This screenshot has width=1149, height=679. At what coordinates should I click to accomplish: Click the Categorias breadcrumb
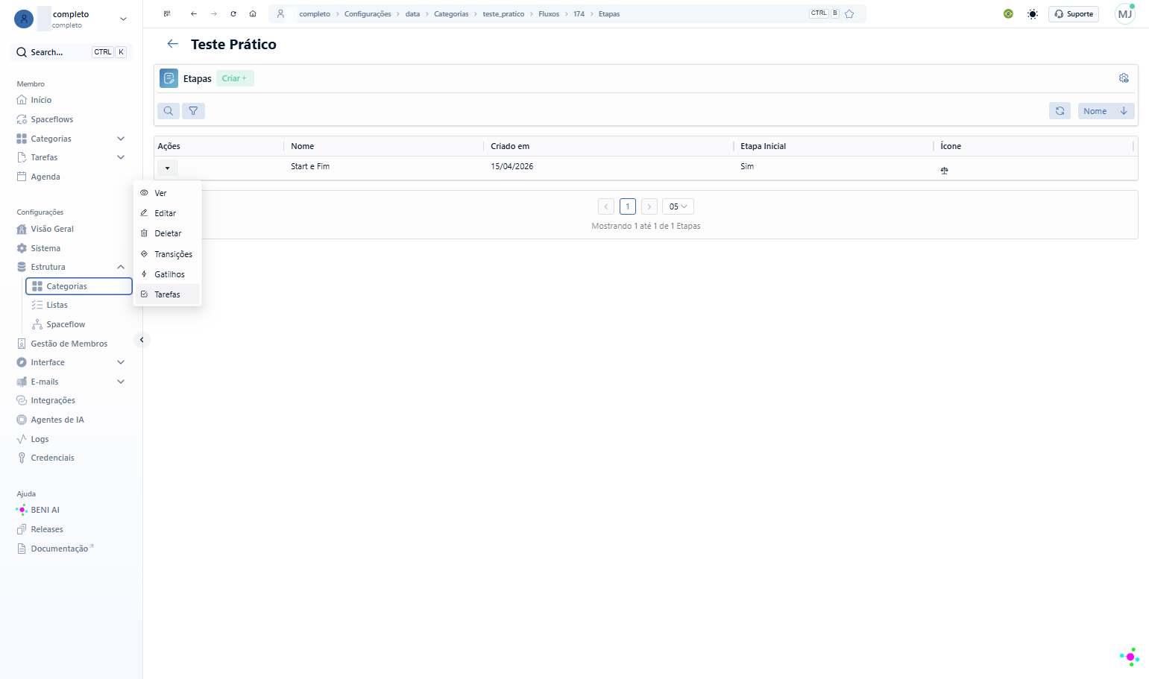coord(451,14)
